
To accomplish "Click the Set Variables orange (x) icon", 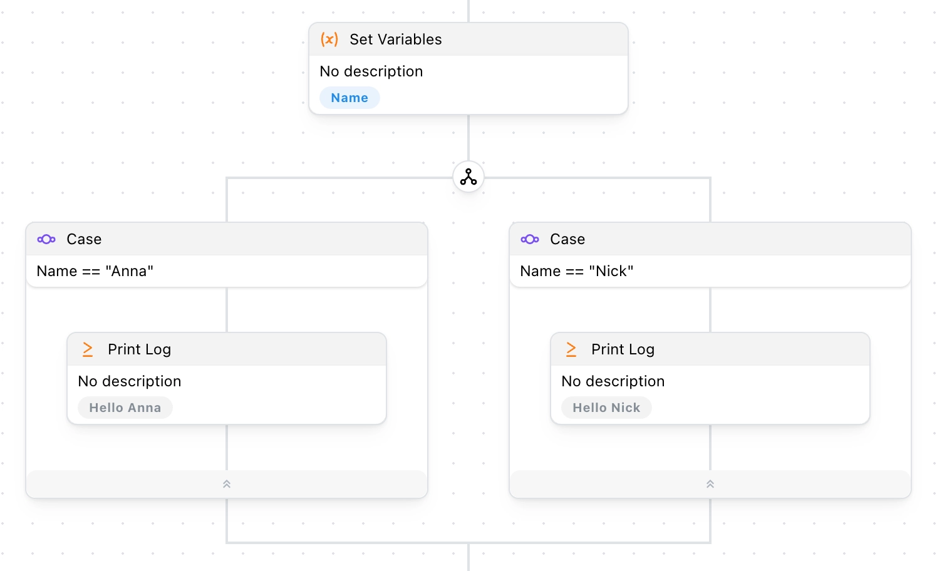I will [329, 39].
